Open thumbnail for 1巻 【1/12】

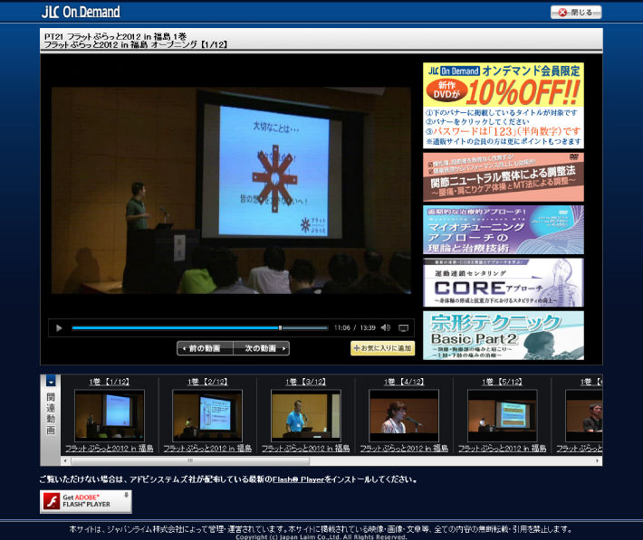tap(109, 415)
